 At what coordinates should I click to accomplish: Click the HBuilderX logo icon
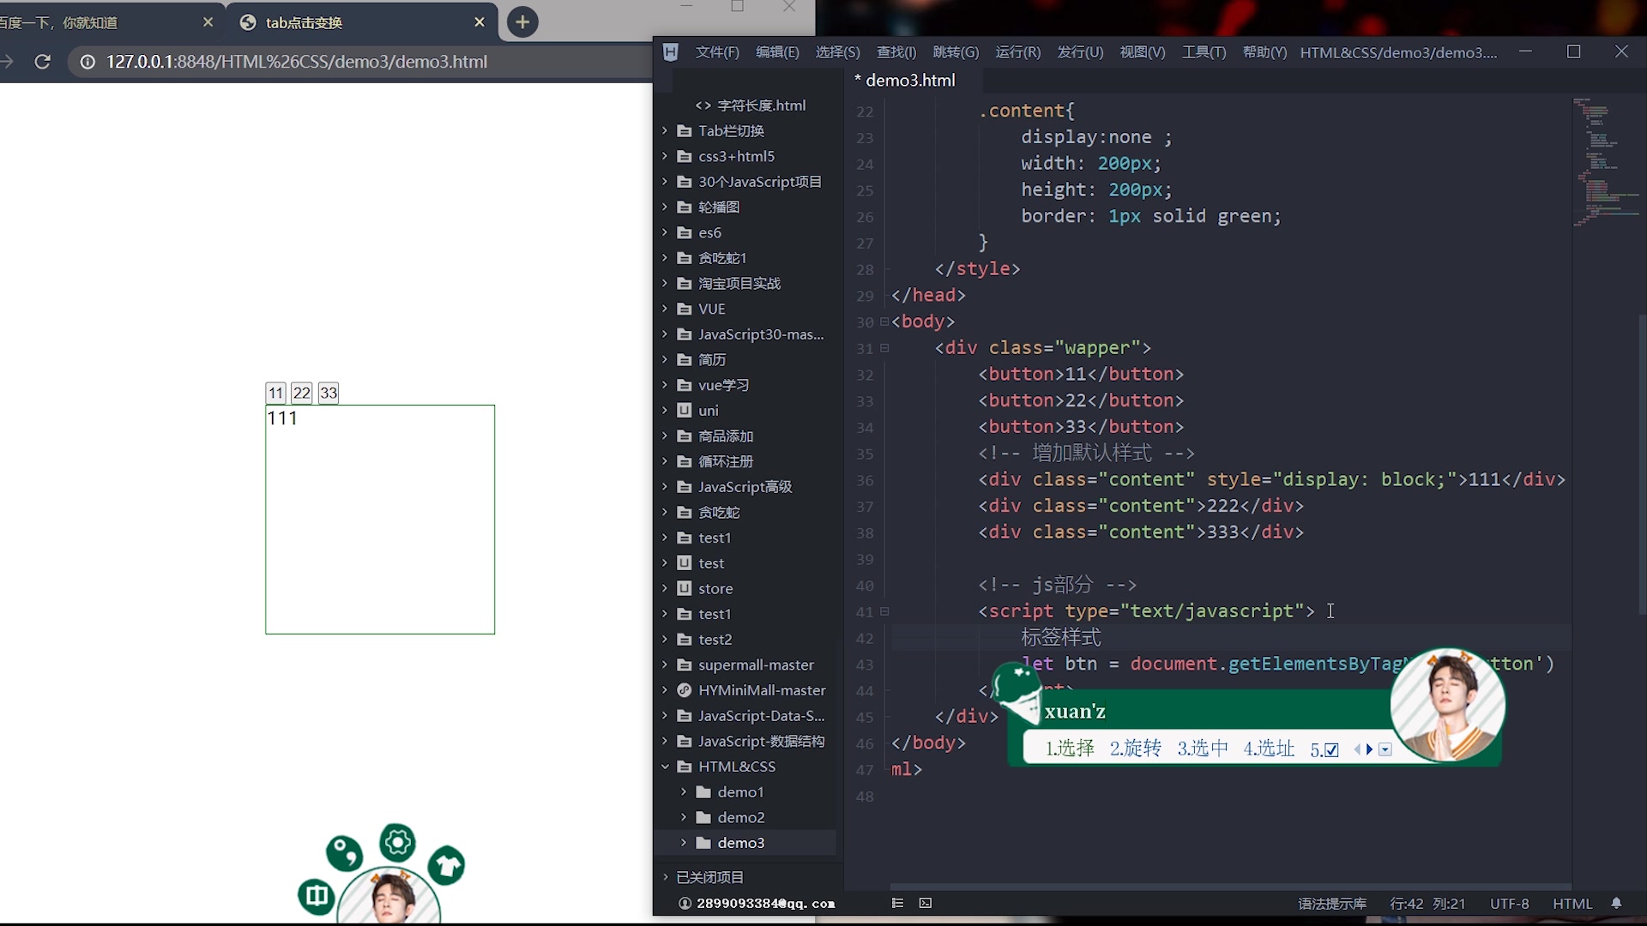coord(671,52)
